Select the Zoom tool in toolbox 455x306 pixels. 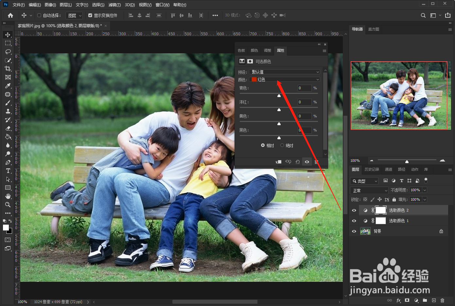(8, 205)
